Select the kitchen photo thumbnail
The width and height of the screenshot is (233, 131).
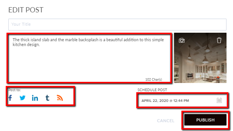(200, 58)
